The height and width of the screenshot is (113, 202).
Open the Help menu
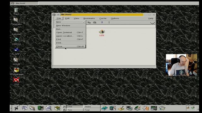151,18
